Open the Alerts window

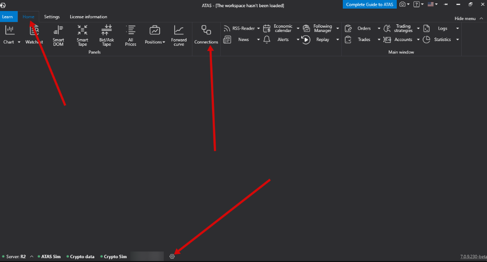(277, 40)
